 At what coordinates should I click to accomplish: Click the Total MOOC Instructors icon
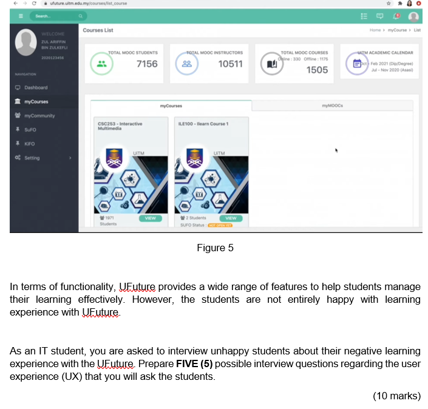[x=187, y=64]
